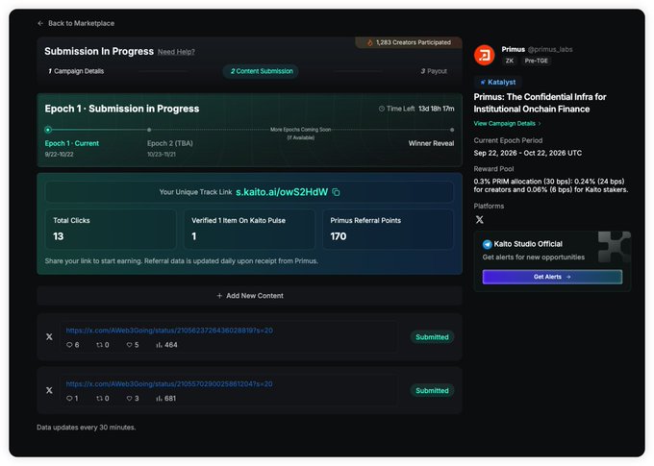
Task: Click the Data updates every 30 minutes note
Action: [x=86, y=428]
